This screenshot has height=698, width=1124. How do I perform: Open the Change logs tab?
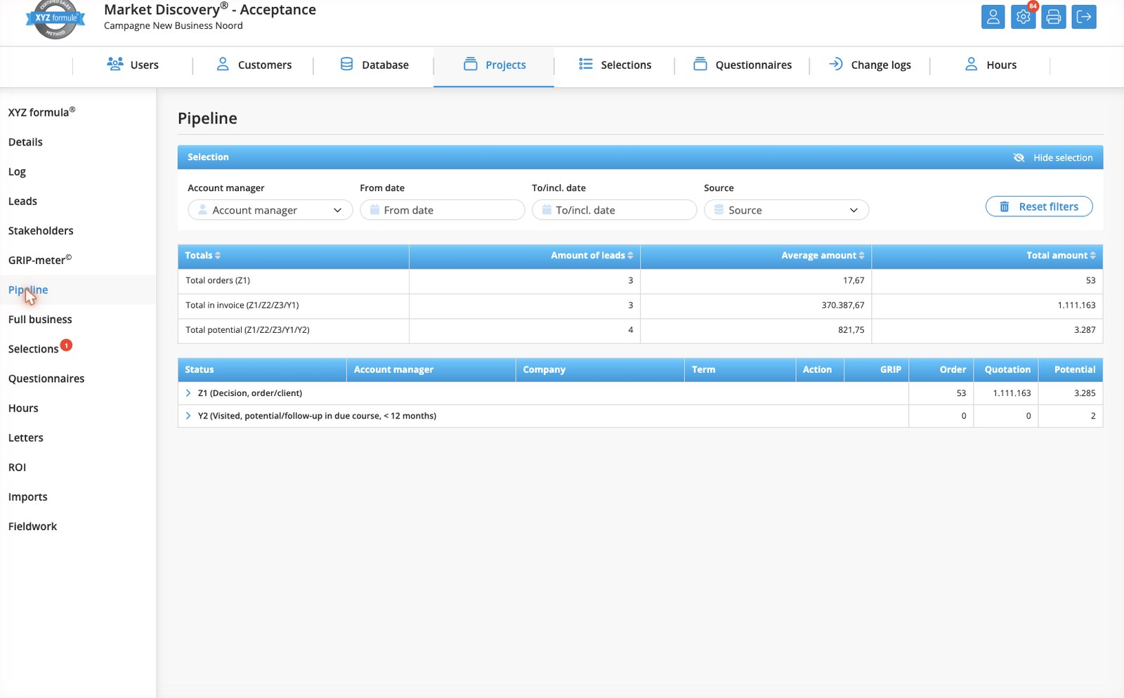point(870,65)
